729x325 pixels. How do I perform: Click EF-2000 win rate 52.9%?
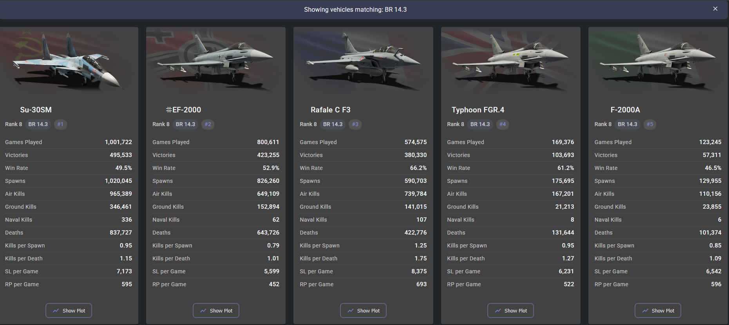pos(271,168)
